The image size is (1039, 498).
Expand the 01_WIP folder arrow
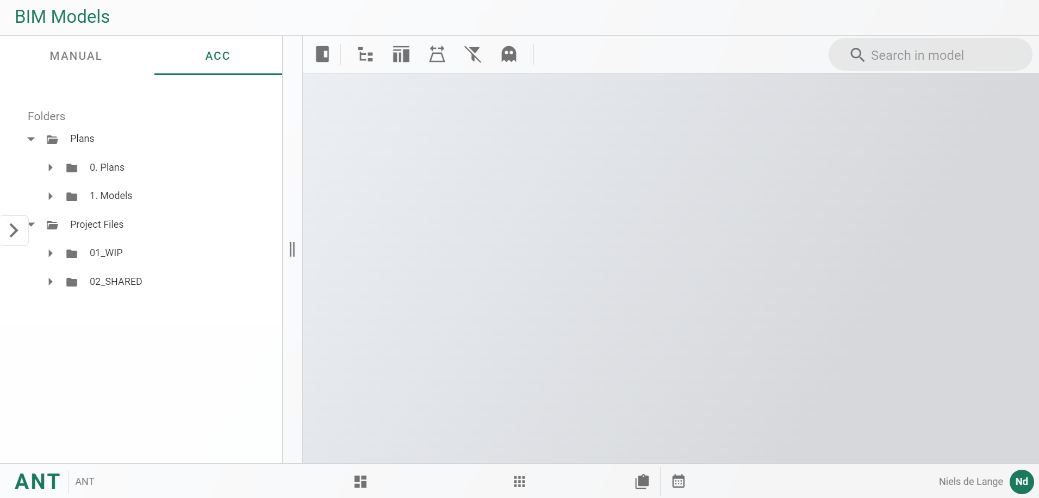pos(51,253)
